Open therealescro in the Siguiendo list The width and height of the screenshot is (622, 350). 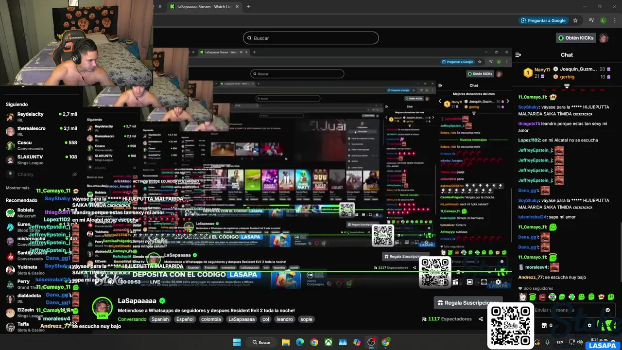coord(41,131)
